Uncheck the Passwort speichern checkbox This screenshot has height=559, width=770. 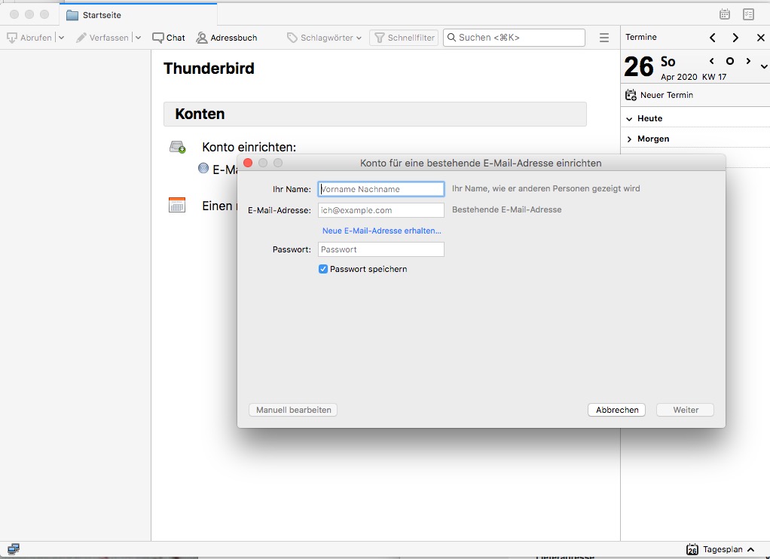pos(322,269)
